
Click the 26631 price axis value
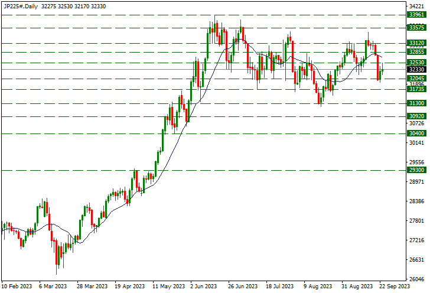[x=416, y=260]
